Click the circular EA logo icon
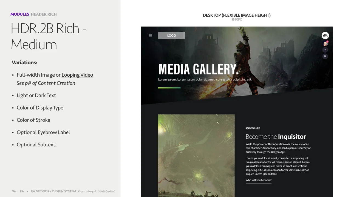Viewport: 351px width, 197px height. click(x=325, y=35)
